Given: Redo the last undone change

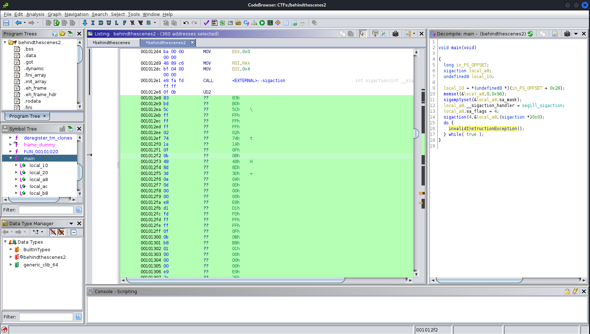Looking at the screenshot, I should click(x=194, y=23).
